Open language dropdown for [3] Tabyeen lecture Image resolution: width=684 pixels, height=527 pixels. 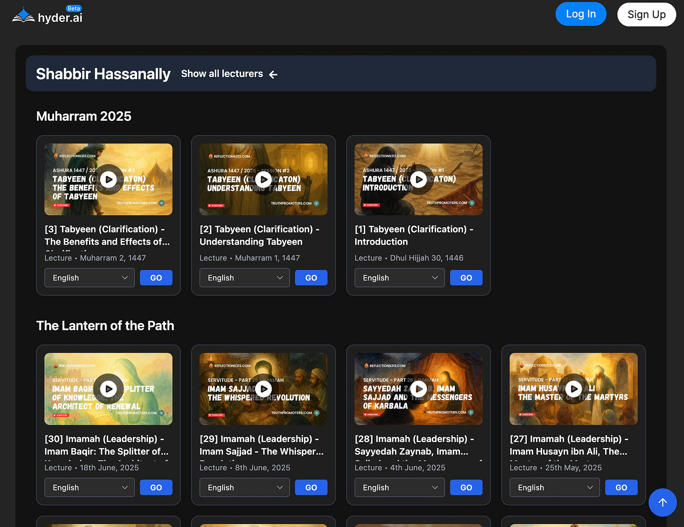90,278
